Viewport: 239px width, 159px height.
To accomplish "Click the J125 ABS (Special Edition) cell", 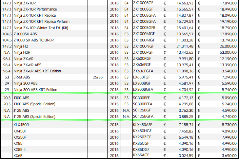I will click(x=34, y=117).
